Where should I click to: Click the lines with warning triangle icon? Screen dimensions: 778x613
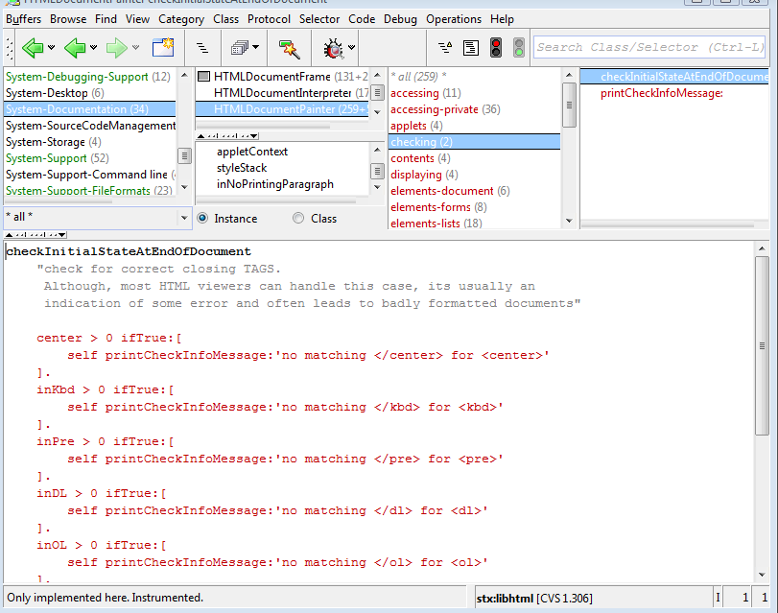(445, 48)
